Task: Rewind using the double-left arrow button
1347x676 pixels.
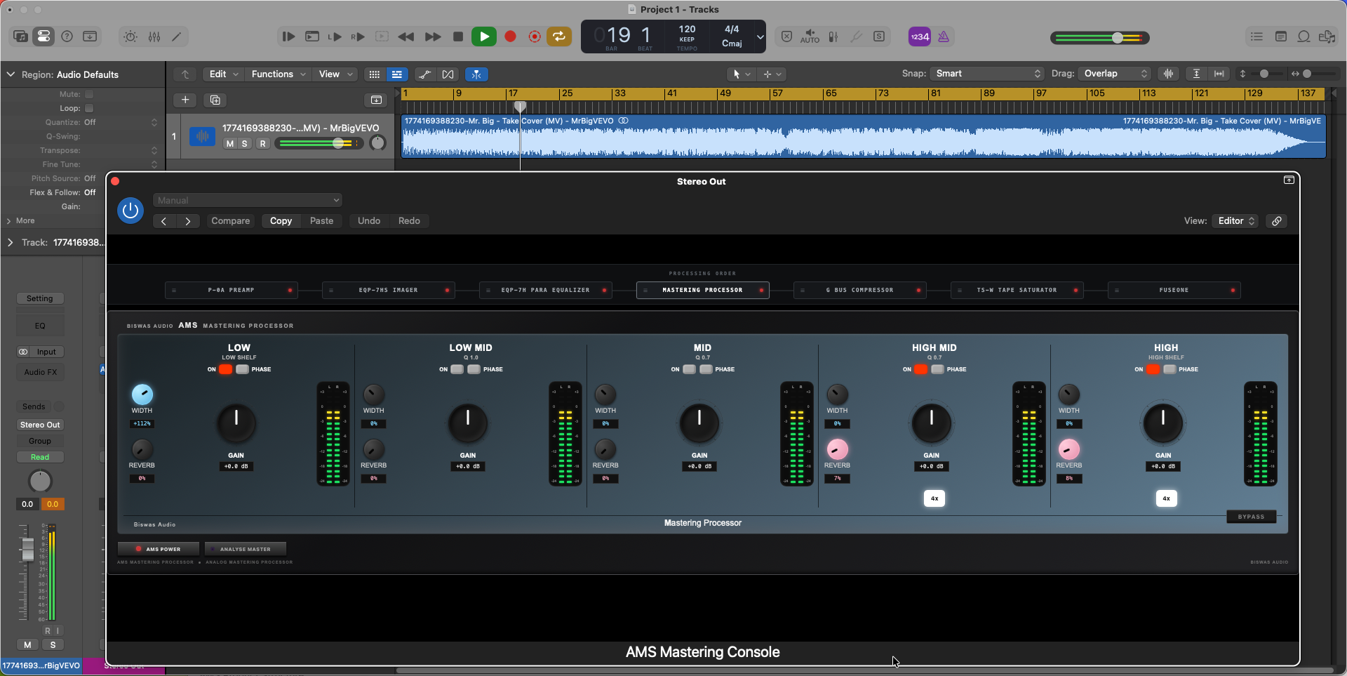Action: 406,37
